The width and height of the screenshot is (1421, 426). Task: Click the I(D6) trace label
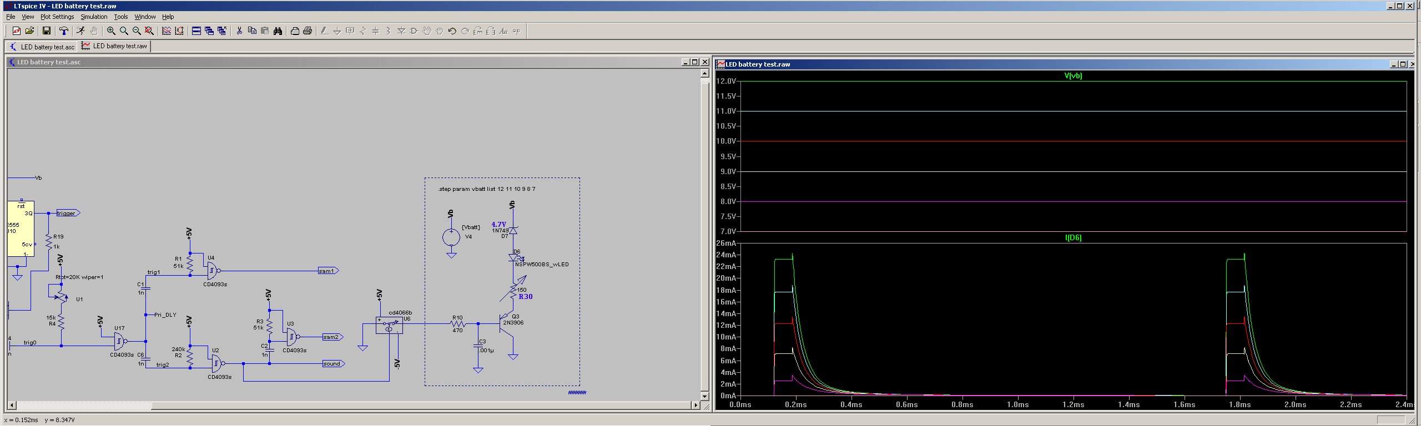[x=1073, y=237]
